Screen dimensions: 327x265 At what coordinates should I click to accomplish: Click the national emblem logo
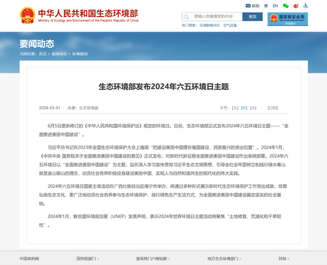pyautogui.click(x=25, y=14)
